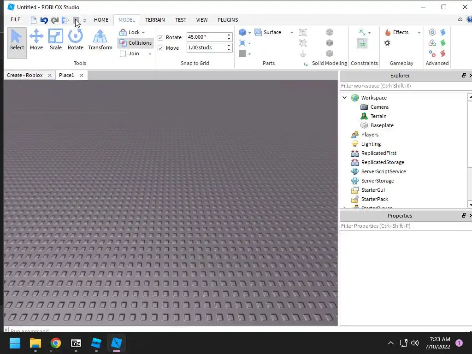The image size is (472, 354).
Task: Click the Material manager icon beside the material dropdown arrow
Action: coord(242,43)
